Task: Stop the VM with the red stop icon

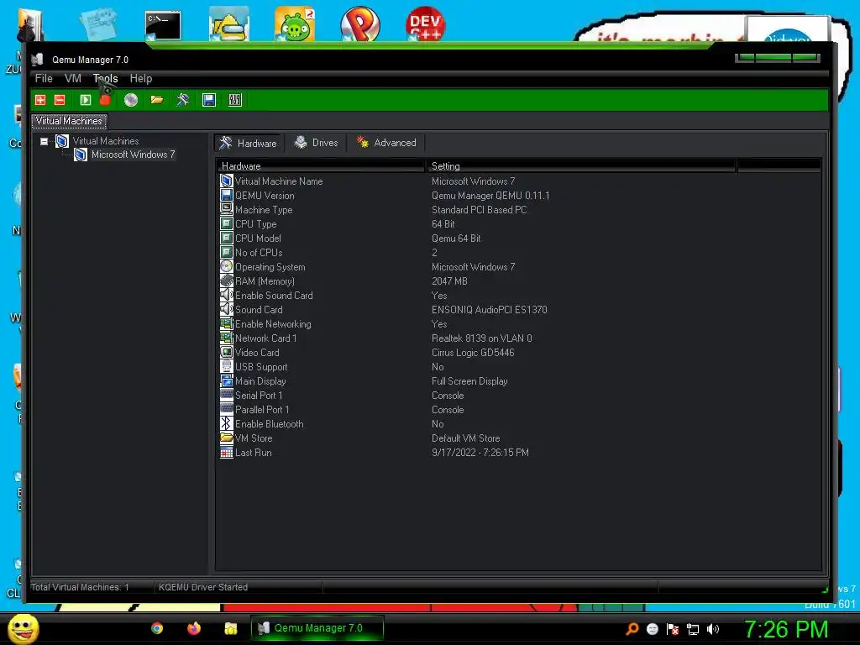Action: [x=105, y=100]
